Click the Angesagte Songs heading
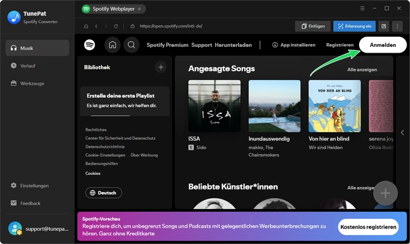The width and height of the screenshot is (410, 244). click(221, 68)
